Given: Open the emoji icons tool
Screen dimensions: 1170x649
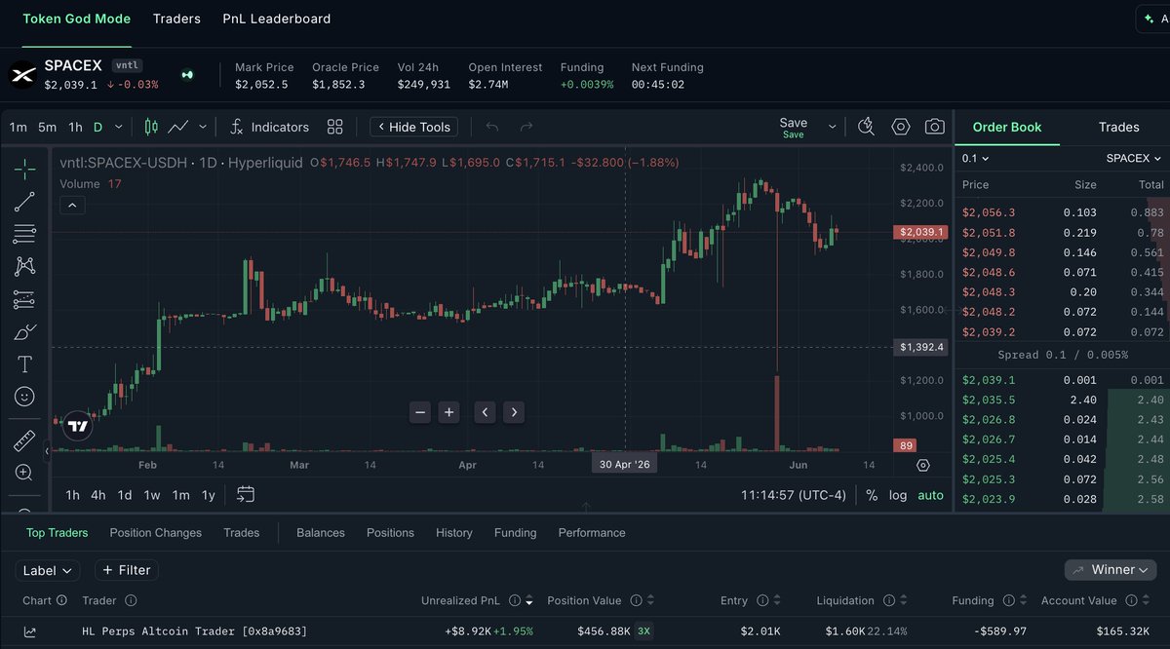Looking at the screenshot, I should [25, 397].
